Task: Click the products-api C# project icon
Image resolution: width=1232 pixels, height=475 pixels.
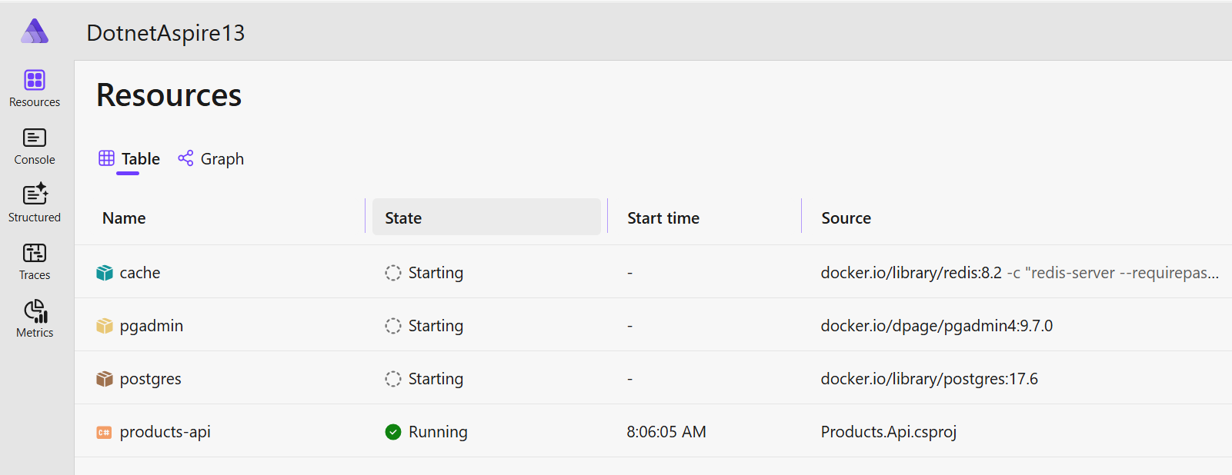Action: 105,432
